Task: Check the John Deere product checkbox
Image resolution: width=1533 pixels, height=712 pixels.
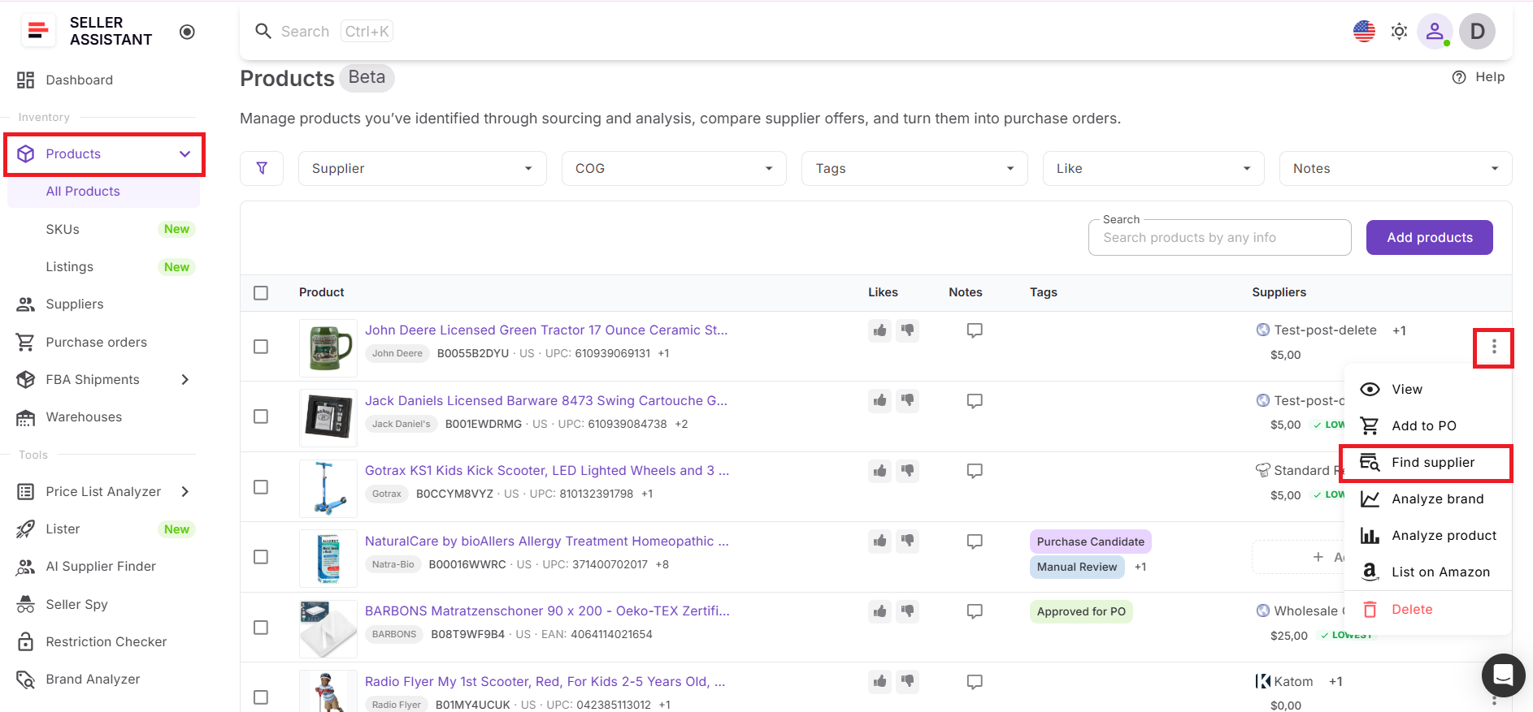Action: [261, 347]
